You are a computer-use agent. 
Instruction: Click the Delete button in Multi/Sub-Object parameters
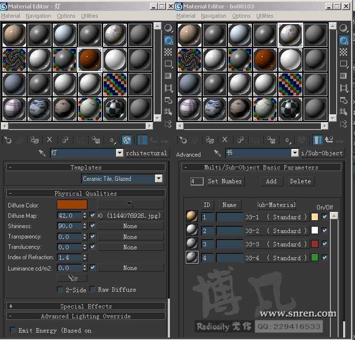(x=300, y=181)
